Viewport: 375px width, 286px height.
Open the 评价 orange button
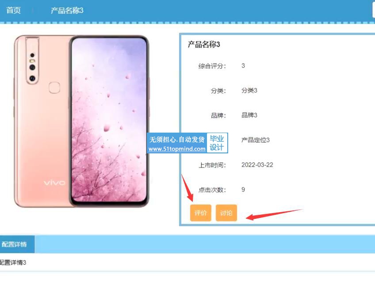point(201,213)
